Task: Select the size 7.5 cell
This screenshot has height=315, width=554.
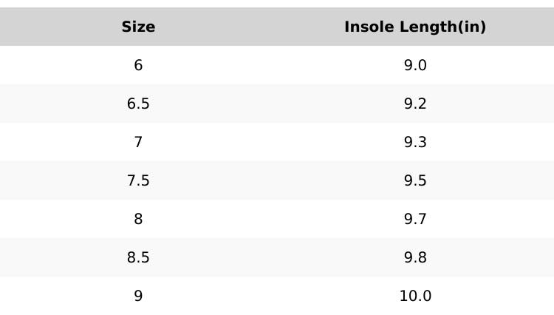Action: pos(138,181)
